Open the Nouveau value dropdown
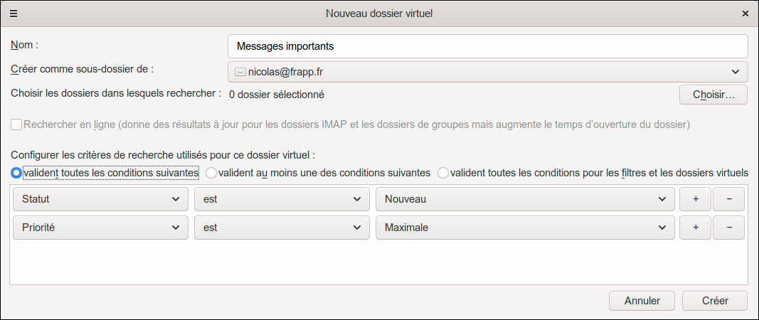Viewport: 759px width, 320px height. coord(524,199)
